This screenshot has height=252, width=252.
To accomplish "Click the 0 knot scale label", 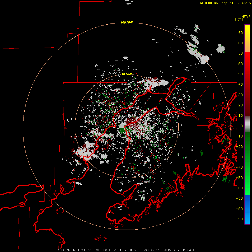I will (x=242, y=126).
